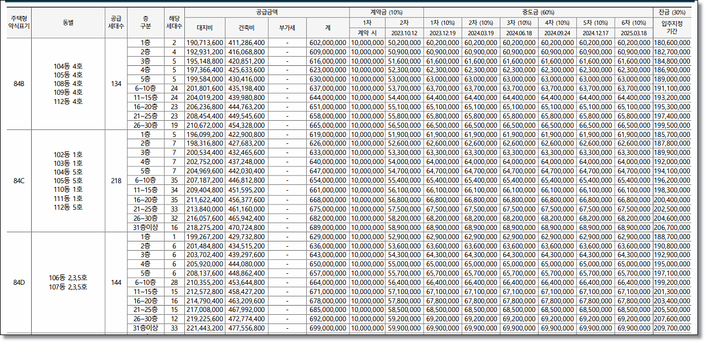The image size is (705, 342).
Task: Select the 부가세 column header
Action: coord(287,27)
